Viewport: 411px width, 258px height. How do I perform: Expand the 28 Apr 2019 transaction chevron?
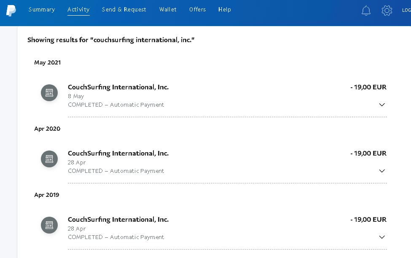click(381, 237)
